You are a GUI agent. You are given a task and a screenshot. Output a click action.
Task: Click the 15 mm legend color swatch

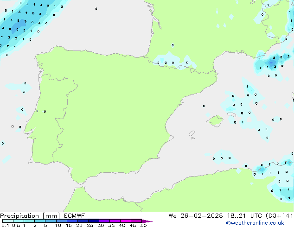pos(72,221)
